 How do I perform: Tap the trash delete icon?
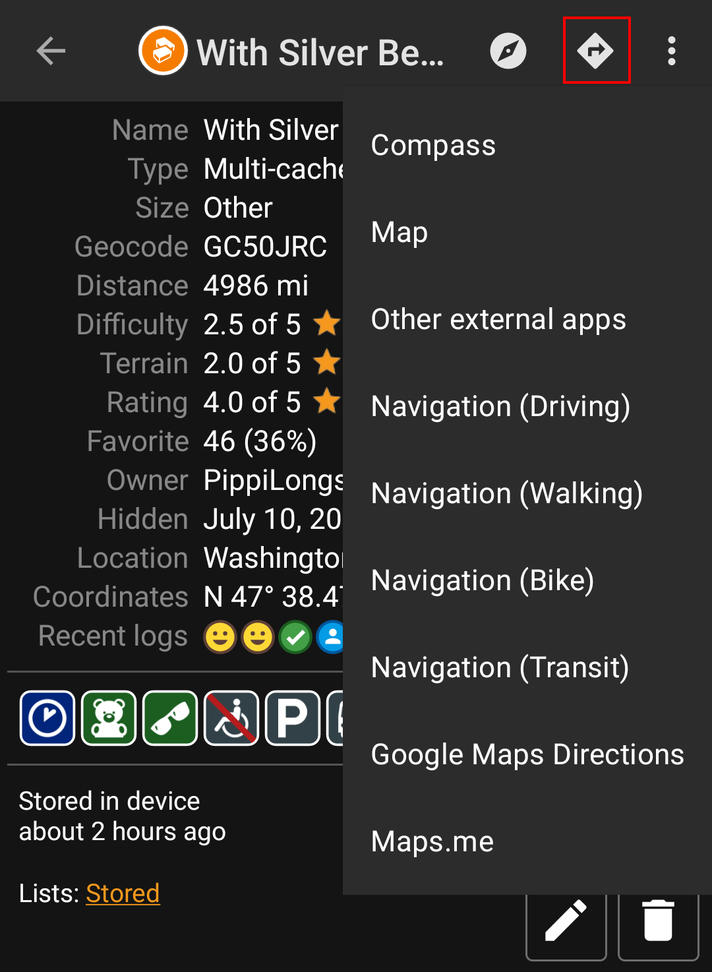coord(658,921)
